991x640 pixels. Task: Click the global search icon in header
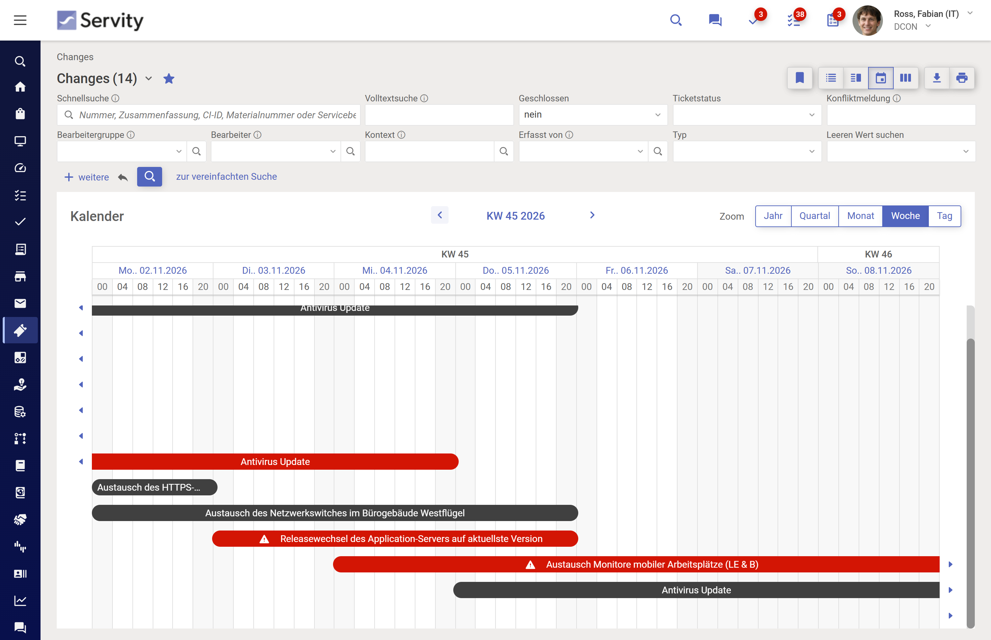676,20
